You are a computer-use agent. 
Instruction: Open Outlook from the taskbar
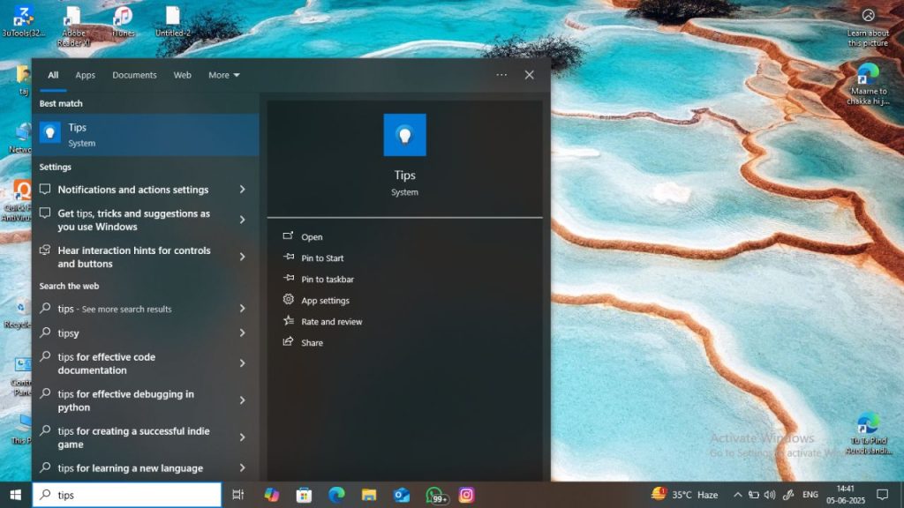point(402,495)
